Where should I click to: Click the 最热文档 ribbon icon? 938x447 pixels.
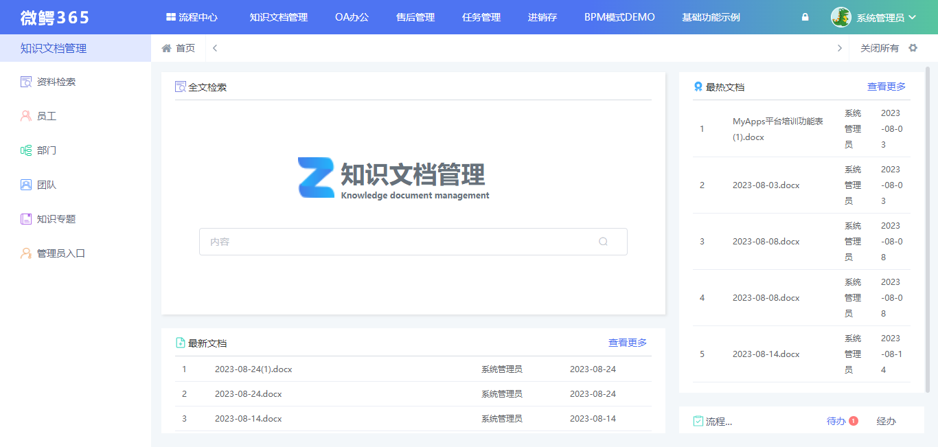[698, 87]
